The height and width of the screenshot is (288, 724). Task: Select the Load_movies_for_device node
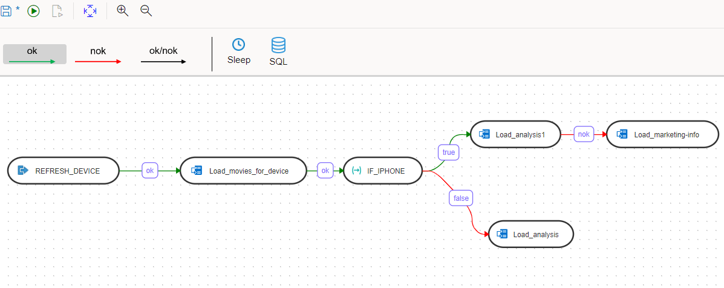coord(243,171)
